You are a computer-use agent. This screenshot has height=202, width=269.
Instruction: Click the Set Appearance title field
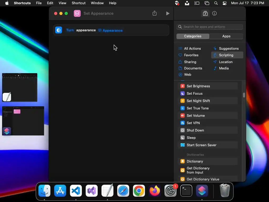tap(98, 13)
